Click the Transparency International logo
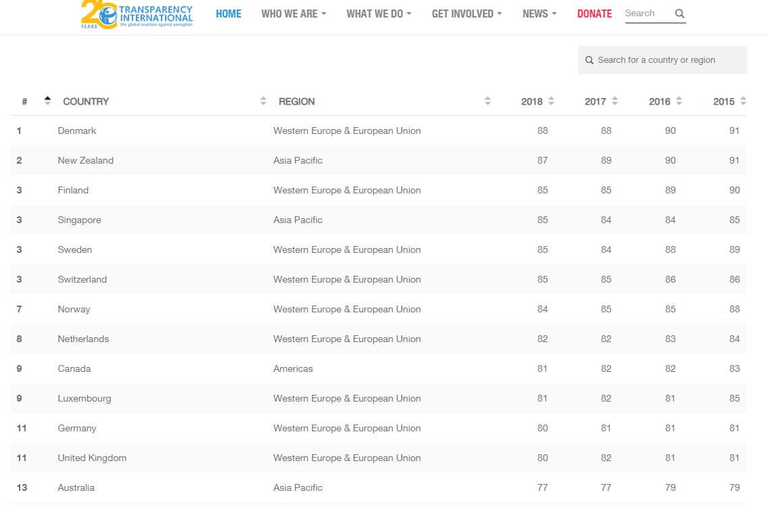This screenshot has width=768, height=505. coord(137,15)
